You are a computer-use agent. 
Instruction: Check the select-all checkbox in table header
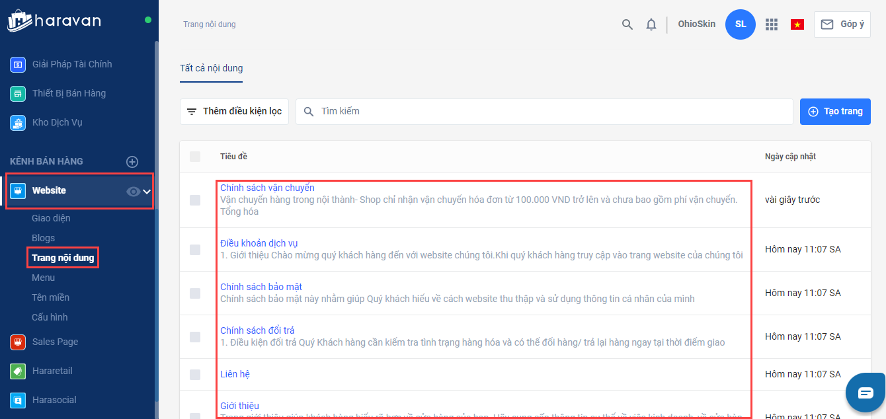coord(195,157)
